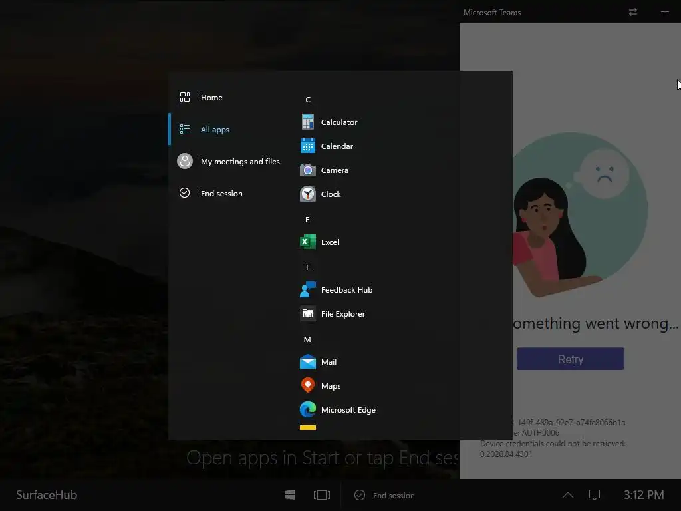Open the Calculator app icon

tap(307, 122)
